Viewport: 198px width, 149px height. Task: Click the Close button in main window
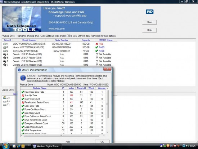[149, 22]
